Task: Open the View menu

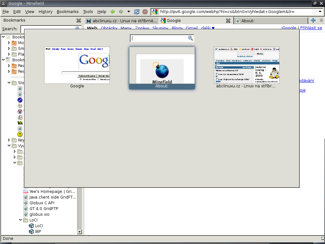Action: pyautogui.click(x=30, y=12)
